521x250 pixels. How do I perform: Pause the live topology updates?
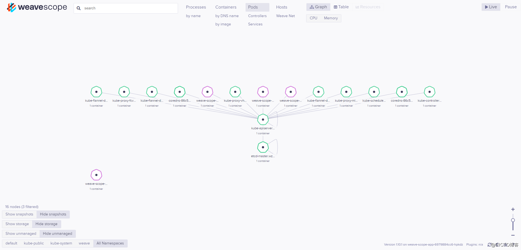(511, 7)
